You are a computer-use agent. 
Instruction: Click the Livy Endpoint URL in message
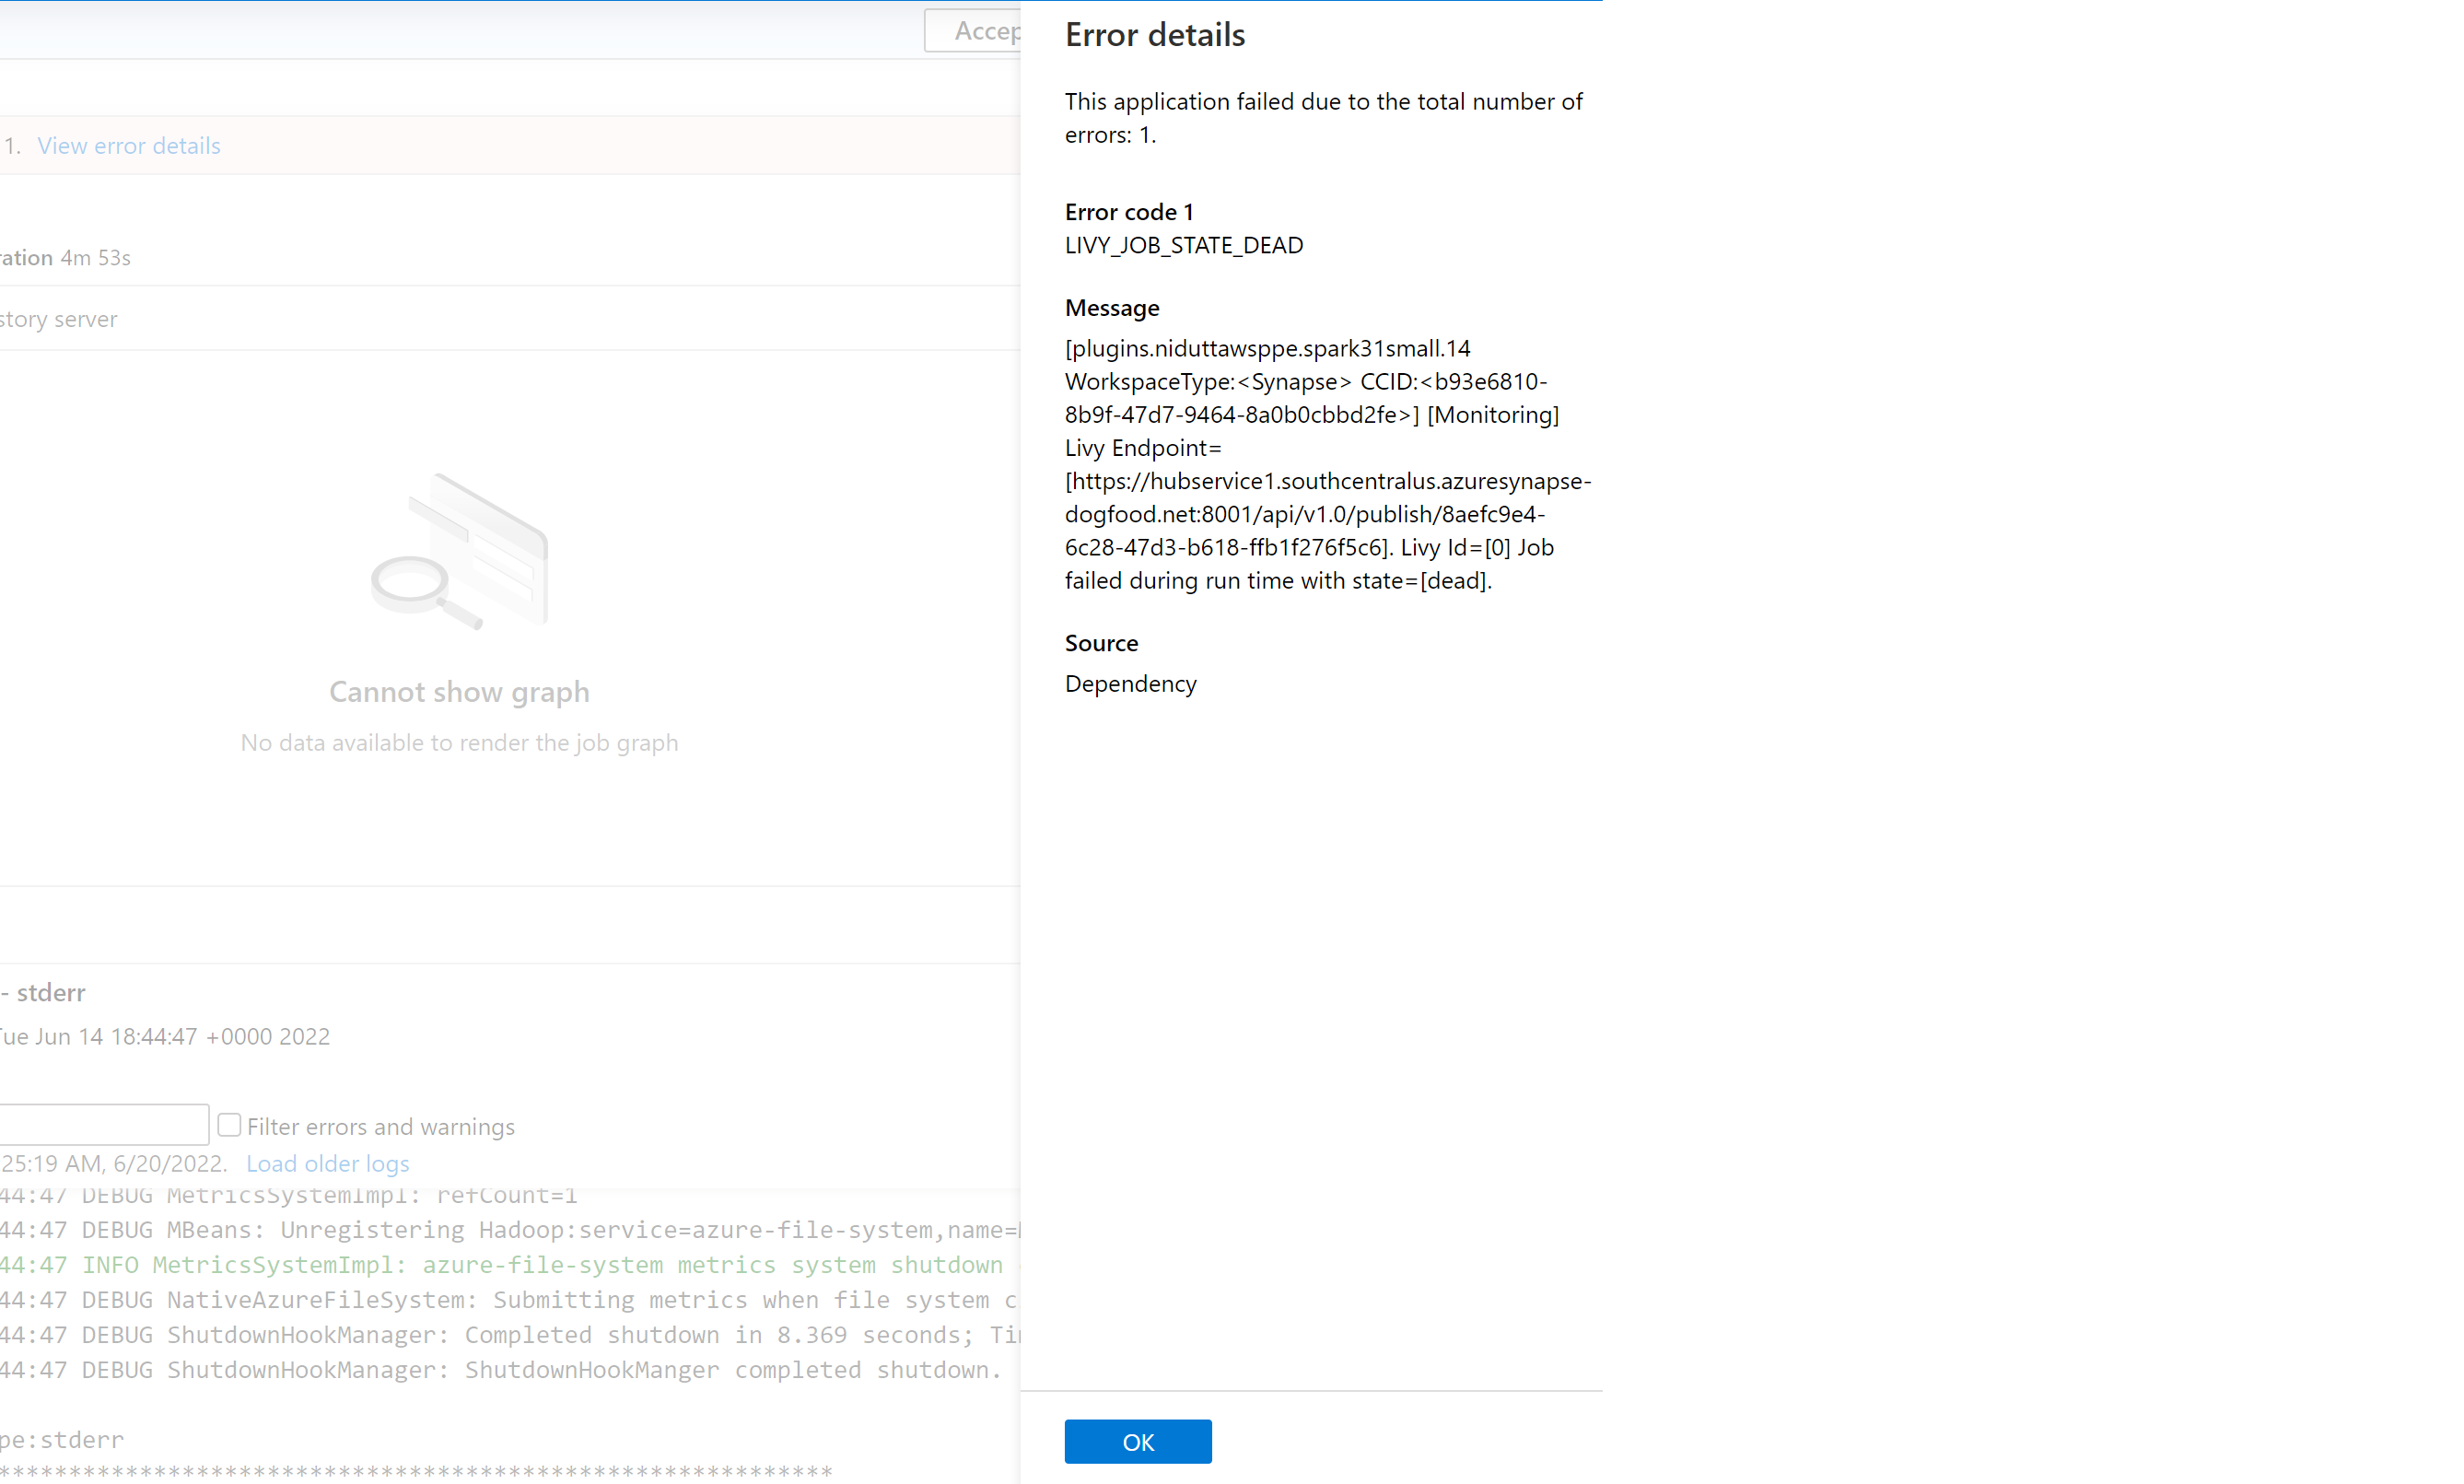pyautogui.click(x=1326, y=514)
